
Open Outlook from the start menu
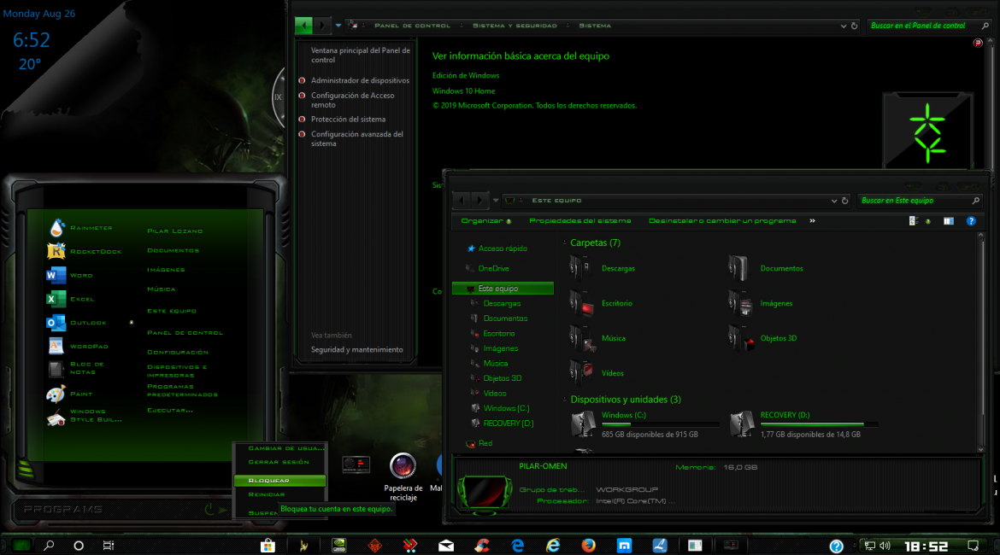coord(77,323)
